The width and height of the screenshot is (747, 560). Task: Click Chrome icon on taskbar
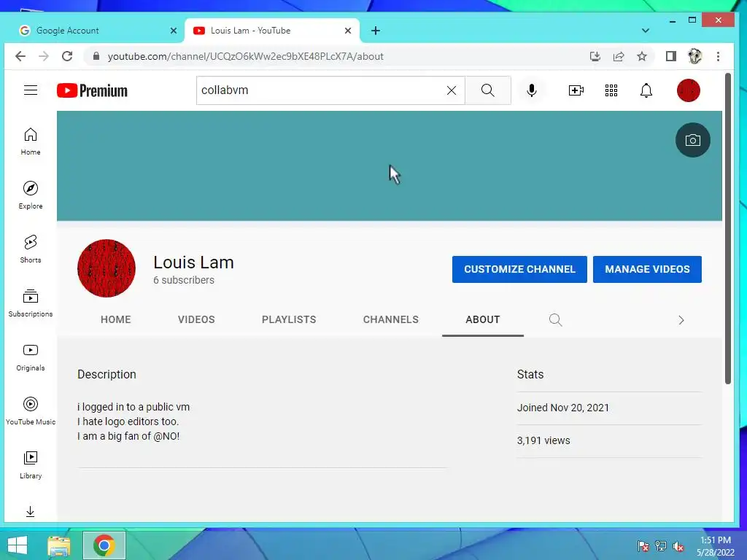[x=104, y=545]
